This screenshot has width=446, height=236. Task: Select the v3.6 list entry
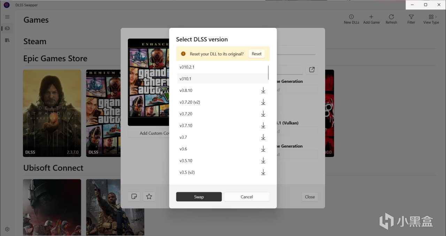tap(223, 149)
